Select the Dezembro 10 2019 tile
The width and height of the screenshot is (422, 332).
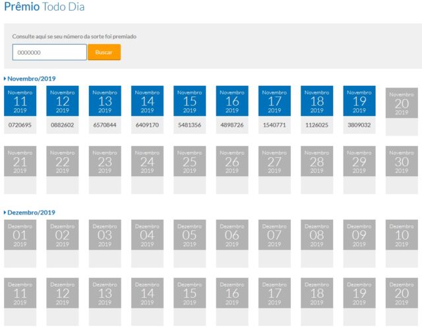pos(402,234)
